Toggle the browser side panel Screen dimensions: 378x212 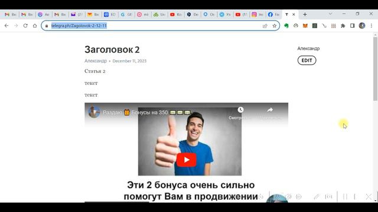click(x=352, y=26)
